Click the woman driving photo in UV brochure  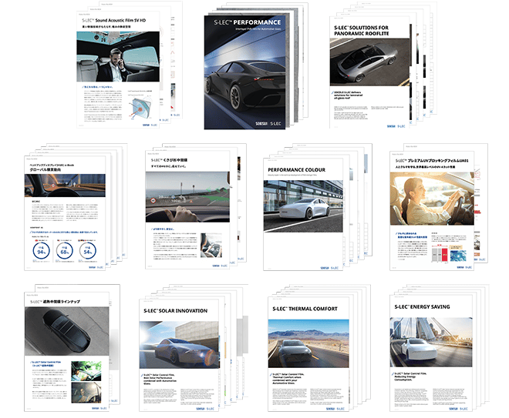(x=432, y=199)
